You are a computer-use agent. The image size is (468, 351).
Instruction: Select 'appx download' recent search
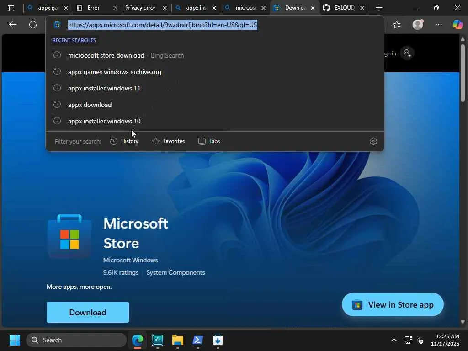215,105
